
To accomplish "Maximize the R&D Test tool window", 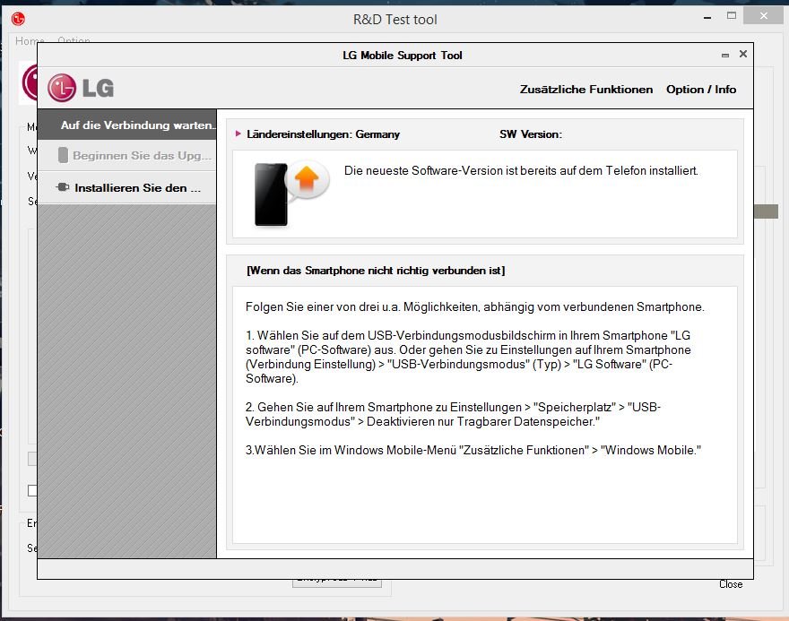I will pos(732,16).
